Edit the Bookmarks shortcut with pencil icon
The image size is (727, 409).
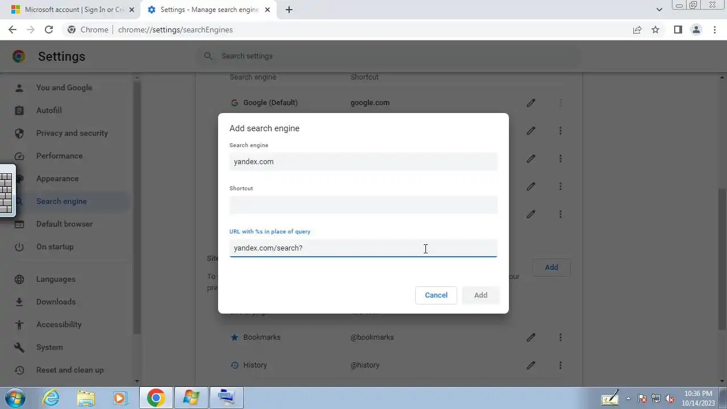tap(530, 337)
